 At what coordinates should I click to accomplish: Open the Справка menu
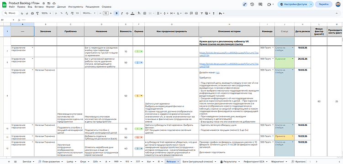(x=106, y=7)
